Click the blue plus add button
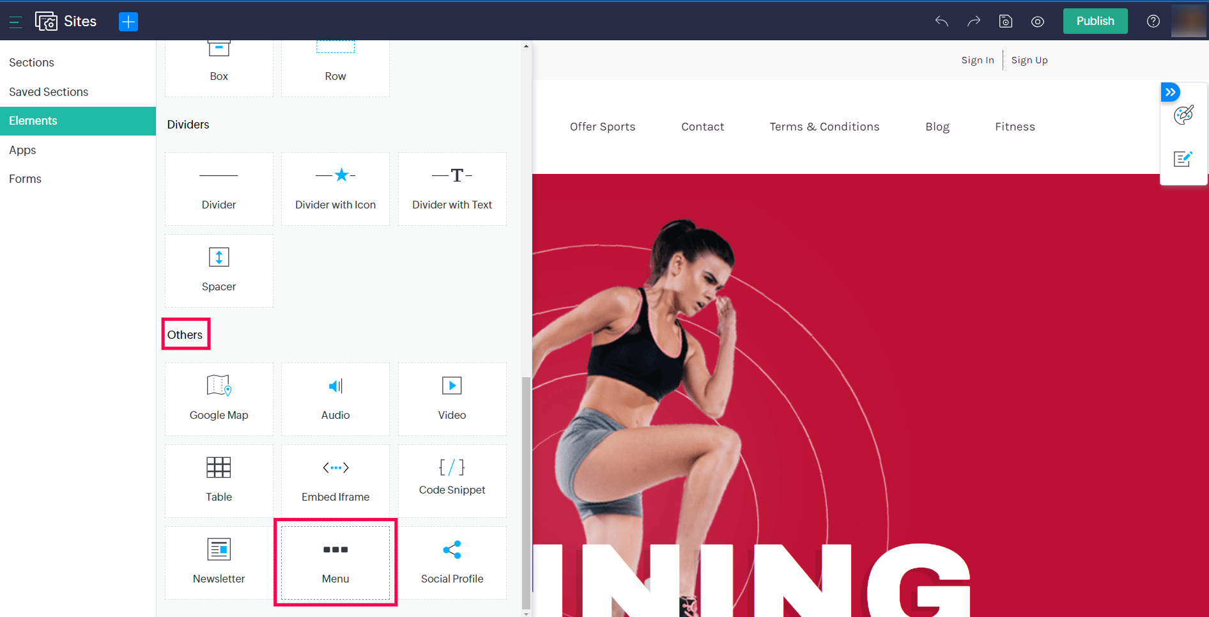1209x617 pixels. point(128,22)
